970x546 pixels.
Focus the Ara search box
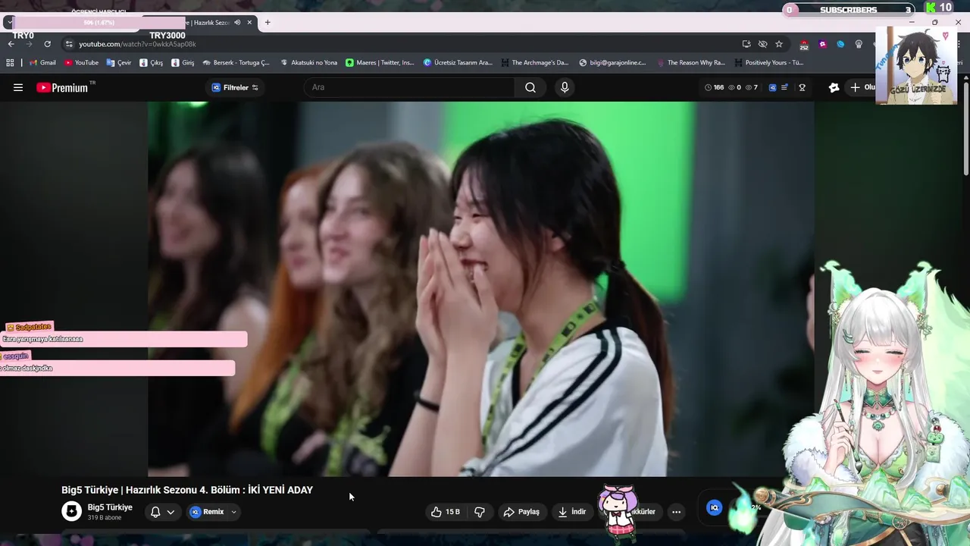pyautogui.click(x=409, y=87)
